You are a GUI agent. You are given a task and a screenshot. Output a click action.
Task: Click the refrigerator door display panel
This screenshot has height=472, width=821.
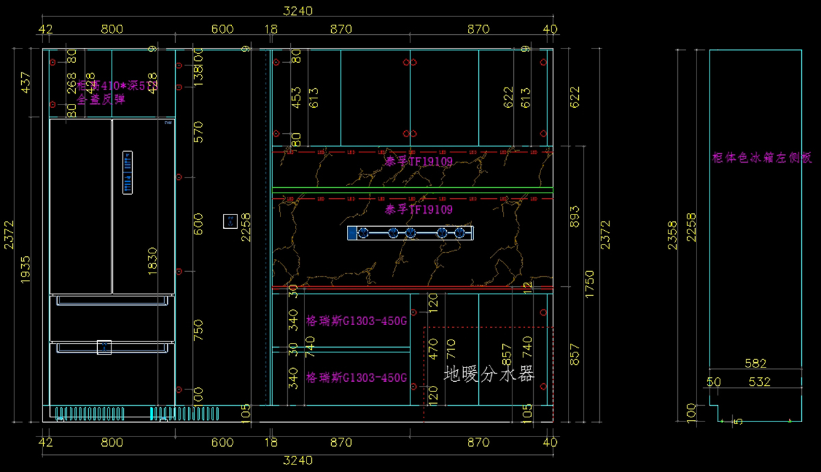pyautogui.click(x=127, y=172)
